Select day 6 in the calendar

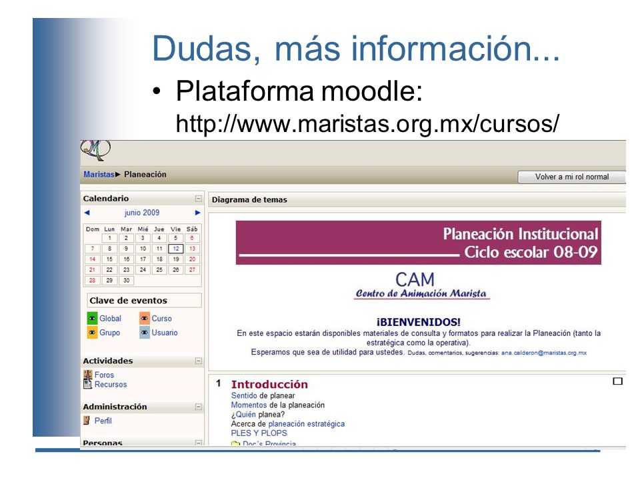(192, 238)
